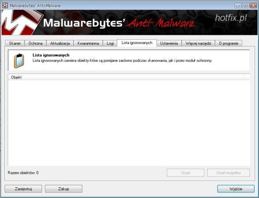Screen dimensions: 259x198
Task: View the O programie tab
Action: [x=228, y=43]
